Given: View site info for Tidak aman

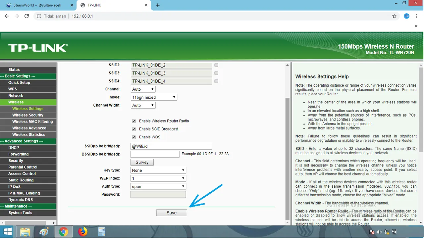Looking at the screenshot, I should [x=52, y=16].
